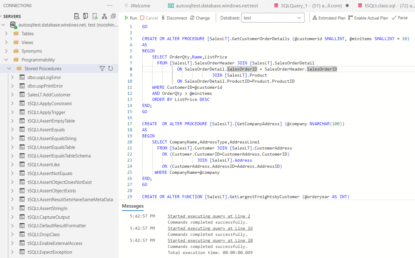Click 'ORDER BY ListPrice DESC' code line

pyautogui.click(x=181, y=99)
